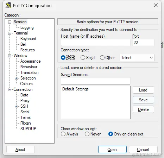164x158 pixels.
Task: Choose Only on clean exit option
Action: coord(111,134)
